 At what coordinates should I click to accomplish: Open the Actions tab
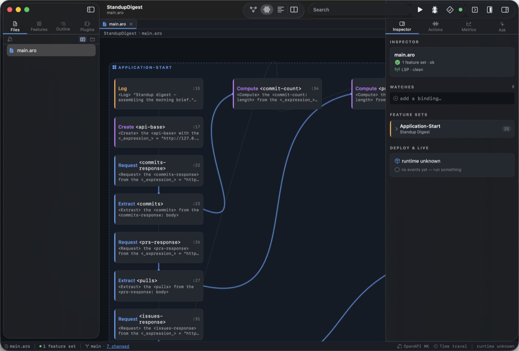point(435,26)
